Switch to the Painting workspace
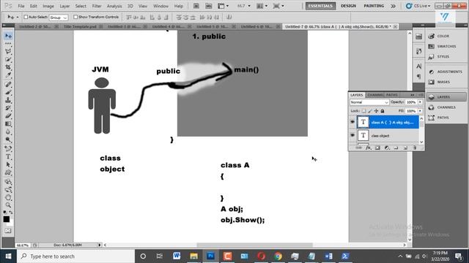Screen dimensions: 469x263 374,6
